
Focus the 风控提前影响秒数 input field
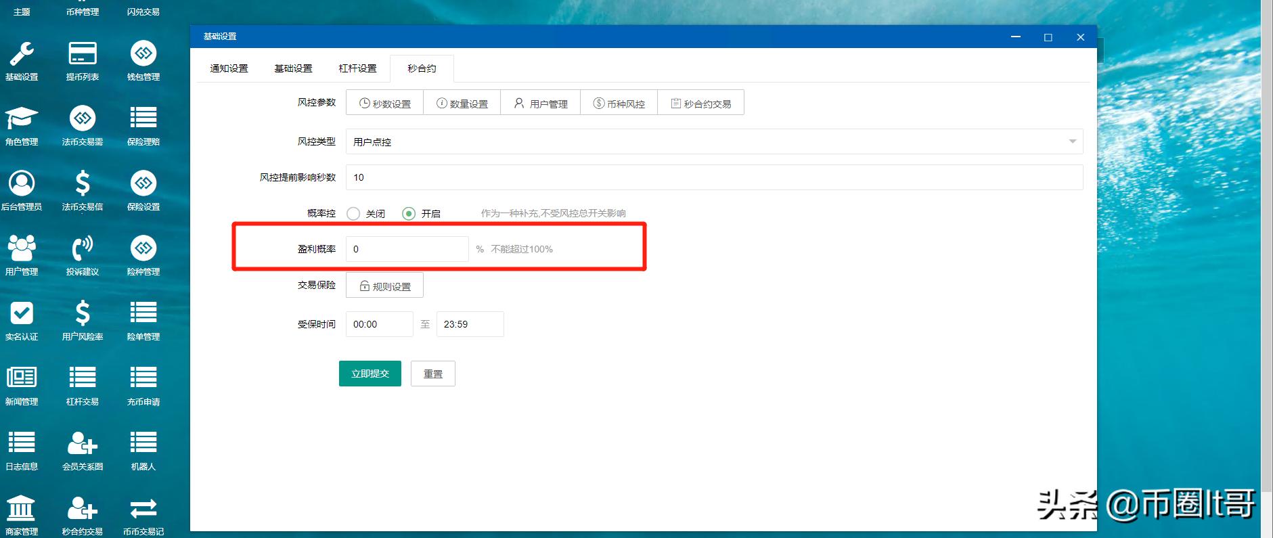tap(714, 177)
